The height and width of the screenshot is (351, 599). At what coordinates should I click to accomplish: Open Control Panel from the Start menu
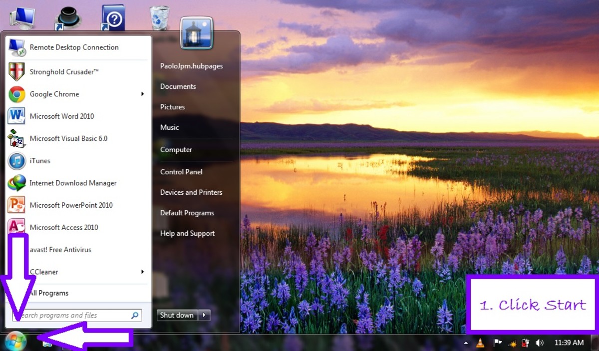click(x=181, y=172)
